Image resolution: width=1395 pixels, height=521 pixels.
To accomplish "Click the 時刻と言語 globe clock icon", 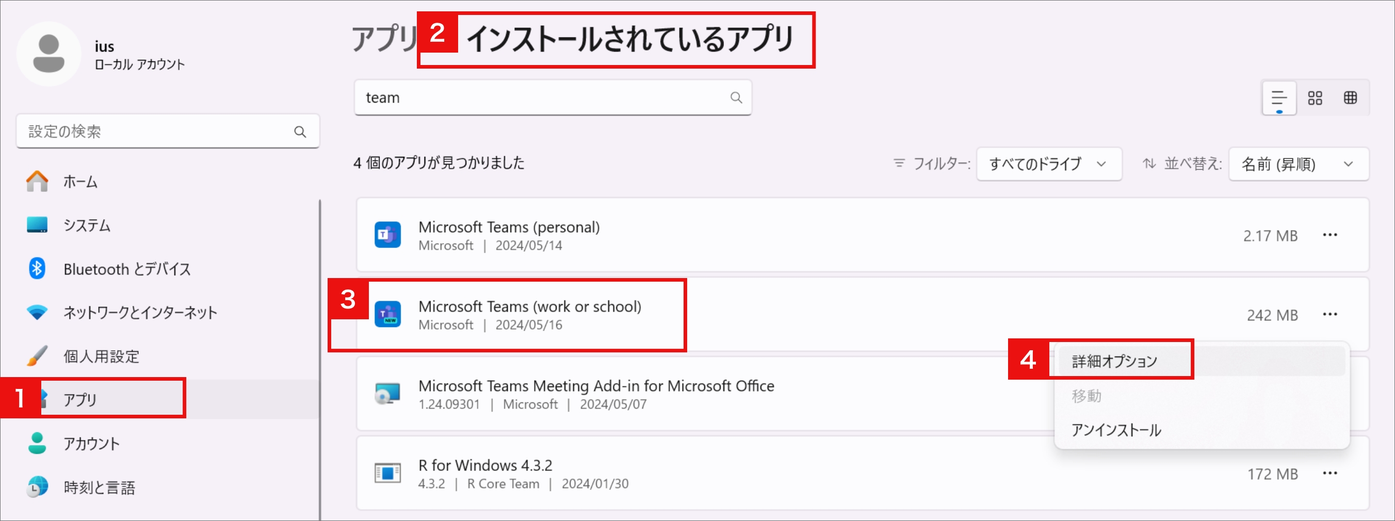I will (x=37, y=487).
